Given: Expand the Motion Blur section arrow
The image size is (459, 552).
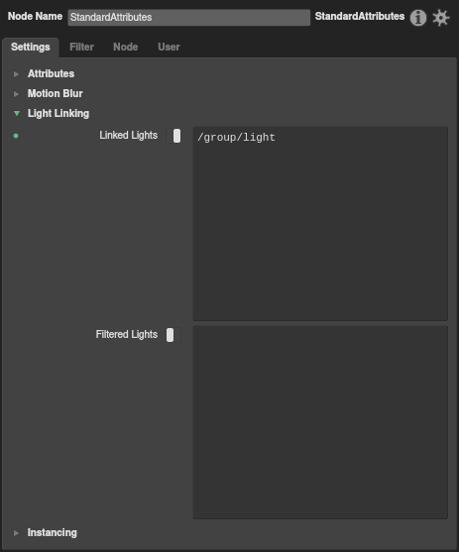Looking at the screenshot, I should [16, 93].
